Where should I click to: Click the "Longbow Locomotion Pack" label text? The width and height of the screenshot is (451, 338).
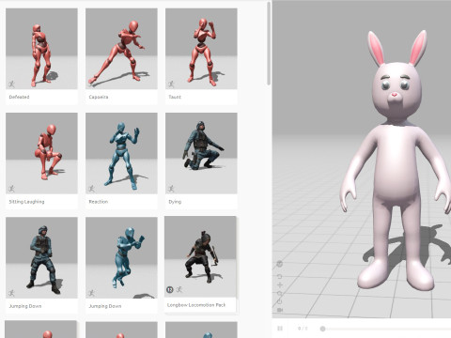click(196, 305)
